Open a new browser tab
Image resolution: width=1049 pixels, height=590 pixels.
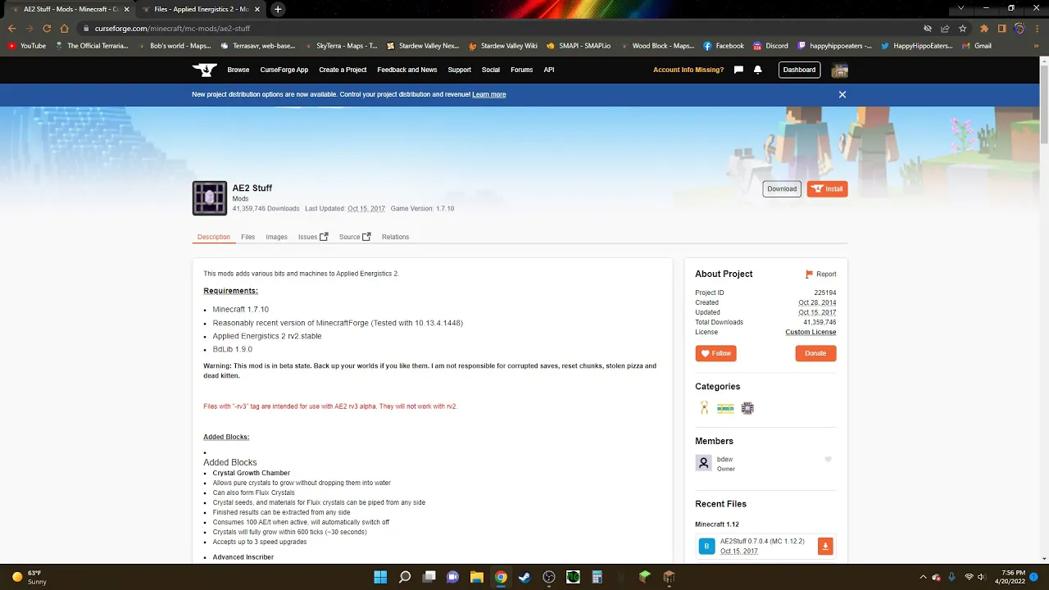pyautogui.click(x=278, y=9)
